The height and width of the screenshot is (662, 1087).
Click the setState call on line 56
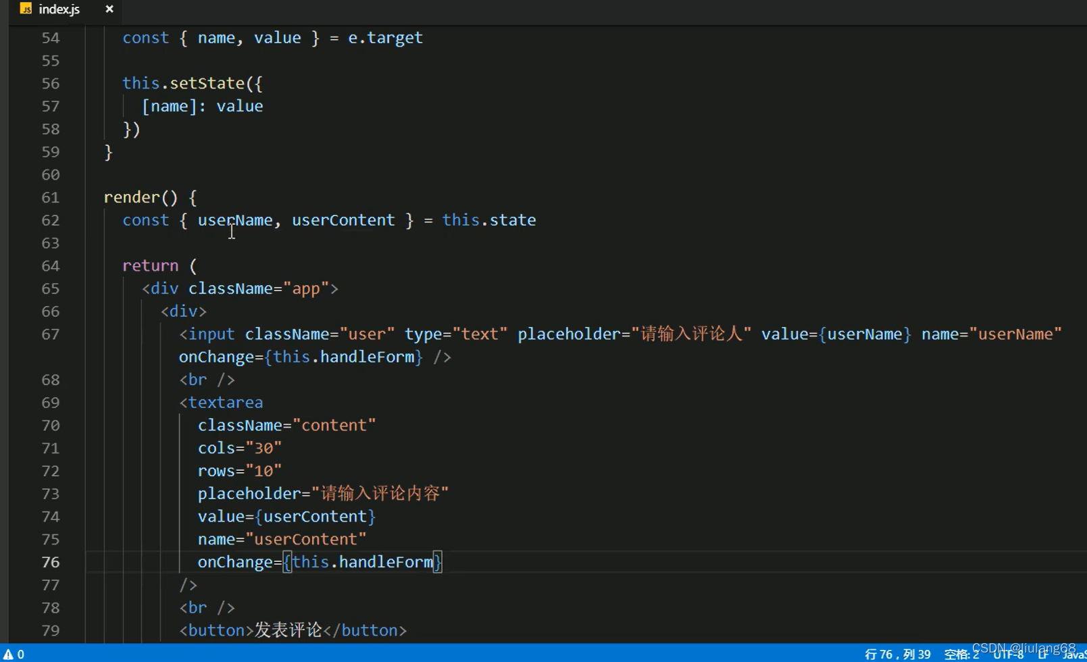pyautogui.click(x=207, y=83)
